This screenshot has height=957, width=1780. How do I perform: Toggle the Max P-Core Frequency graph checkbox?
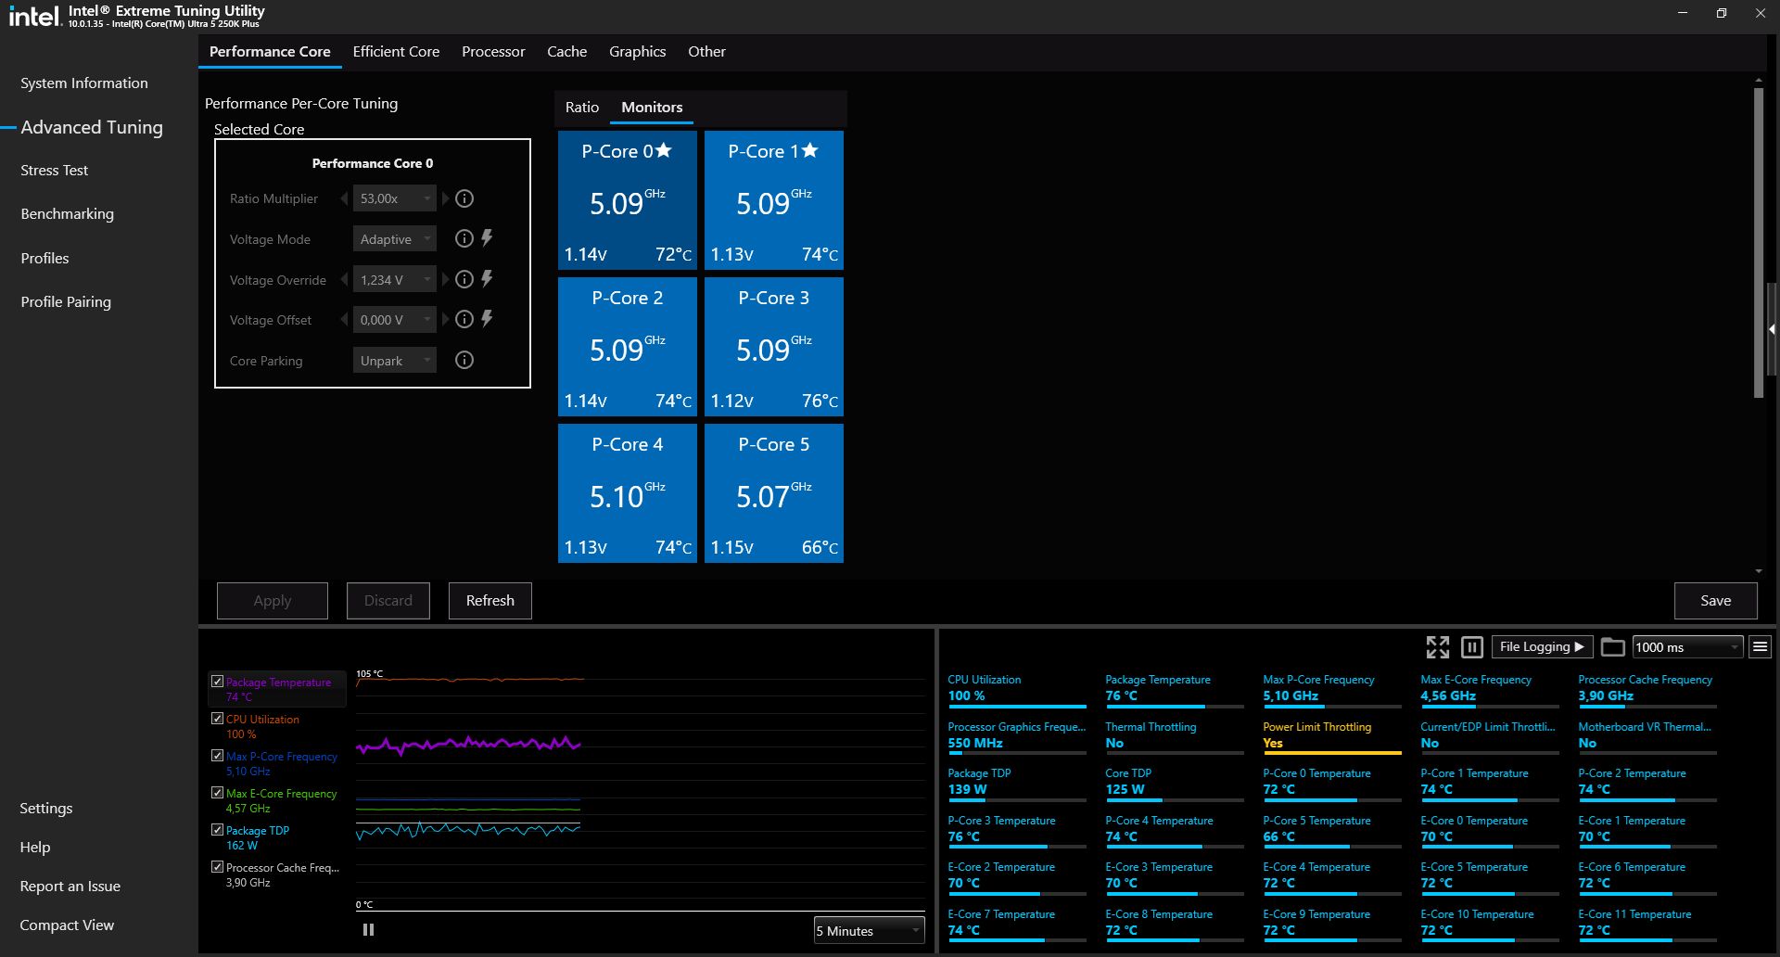point(217,755)
